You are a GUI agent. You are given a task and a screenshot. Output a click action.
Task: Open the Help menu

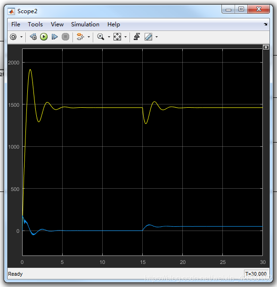(114, 24)
